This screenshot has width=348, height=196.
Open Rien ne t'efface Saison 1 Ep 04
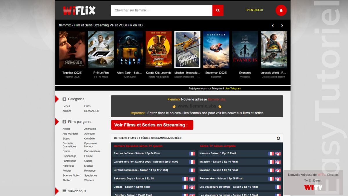(137, 153)
